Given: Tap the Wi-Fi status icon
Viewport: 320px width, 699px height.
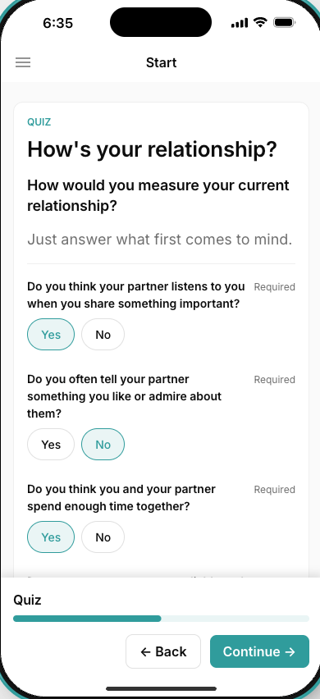Looking at the screenshot, I should 260,22.
